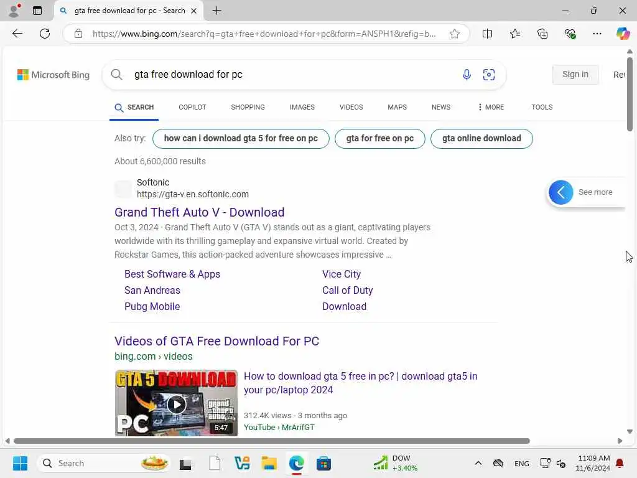Image resolution: width=637 pixels, height=478 pixels.
Task: Click the taskbar Search box
Action: [x=104, y=463]
